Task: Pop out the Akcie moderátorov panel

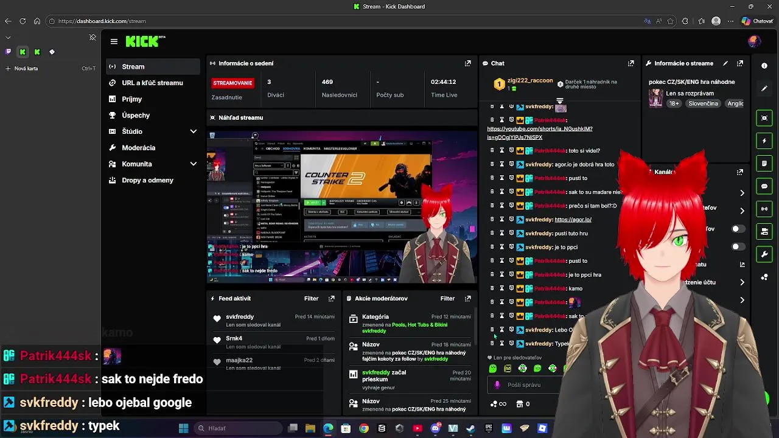Action: click(468, 299)
